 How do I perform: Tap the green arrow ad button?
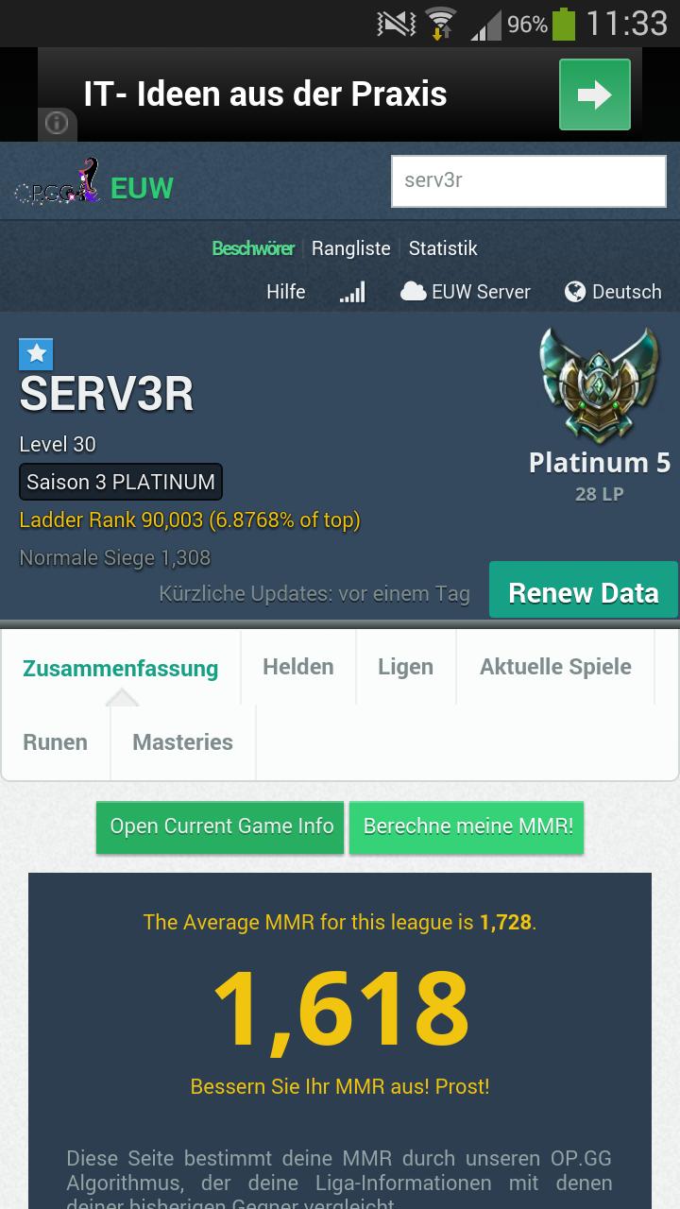tap(595, 94)
